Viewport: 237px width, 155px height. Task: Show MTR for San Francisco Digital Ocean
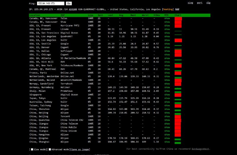(x=167, y=33)
